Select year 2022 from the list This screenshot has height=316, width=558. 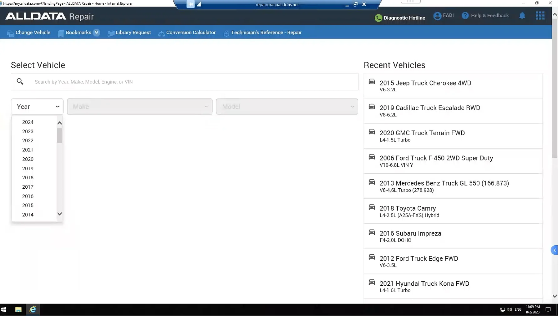[x=28, y=140]
